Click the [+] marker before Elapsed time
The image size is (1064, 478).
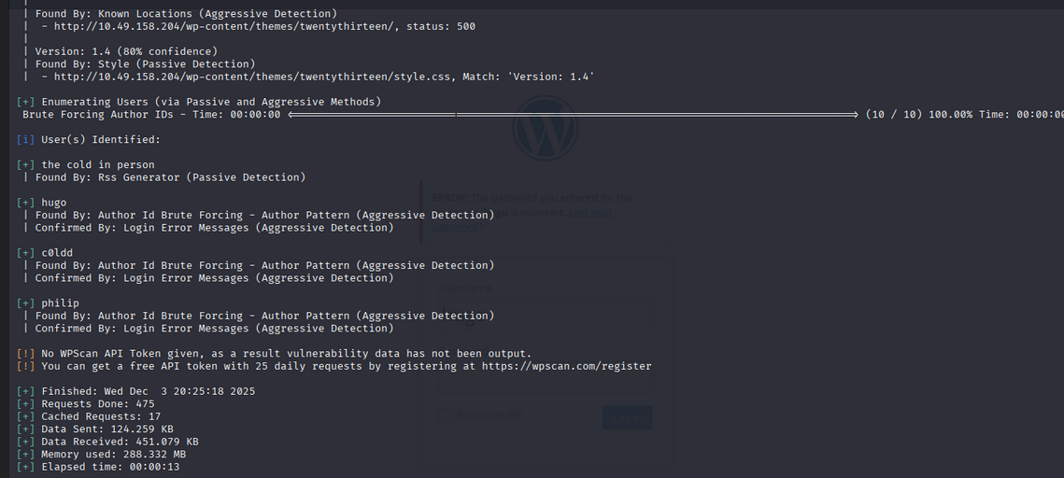(25, 467)
